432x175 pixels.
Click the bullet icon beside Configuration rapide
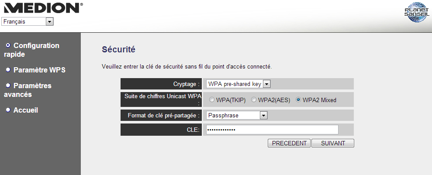(x=8, y=45)
